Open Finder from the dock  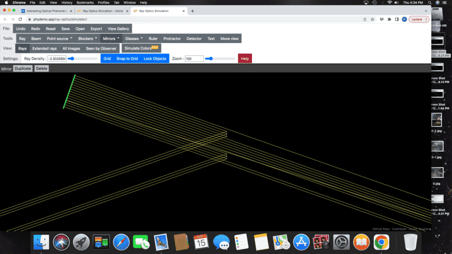(x=41, y=242)
